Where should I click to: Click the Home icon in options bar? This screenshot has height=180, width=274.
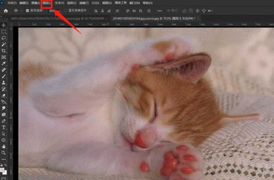pos(5,11)
